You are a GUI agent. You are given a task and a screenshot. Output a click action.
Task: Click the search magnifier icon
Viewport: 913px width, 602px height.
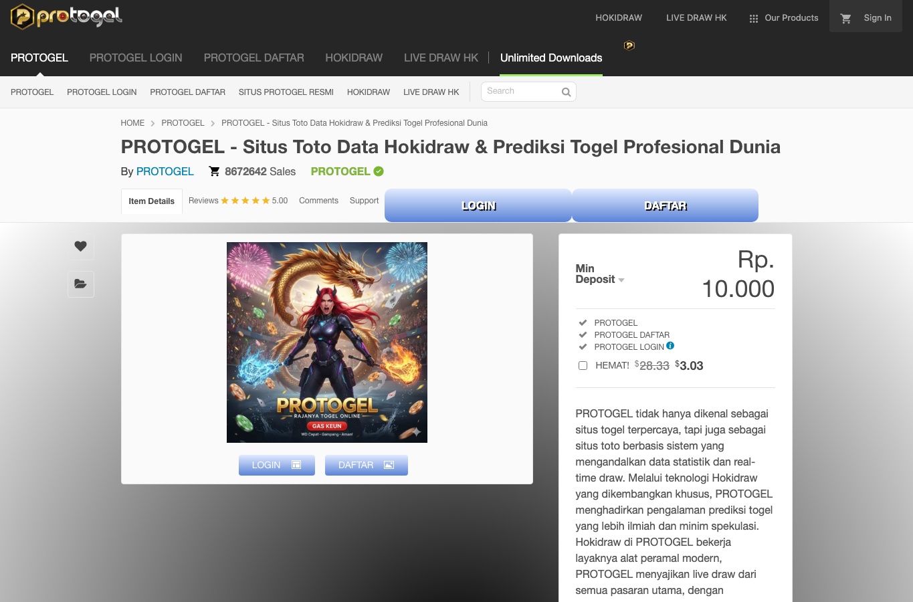[566, 92]
